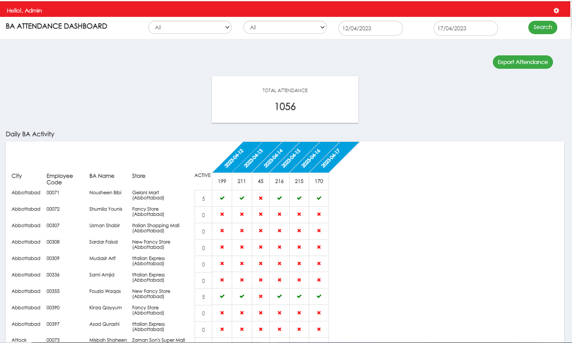Click Export Attendance button

tap(523, 62)
